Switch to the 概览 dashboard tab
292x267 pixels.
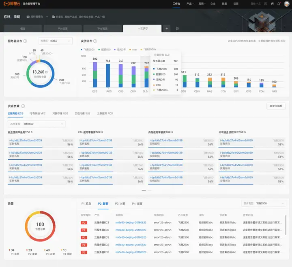pos(23,28)
